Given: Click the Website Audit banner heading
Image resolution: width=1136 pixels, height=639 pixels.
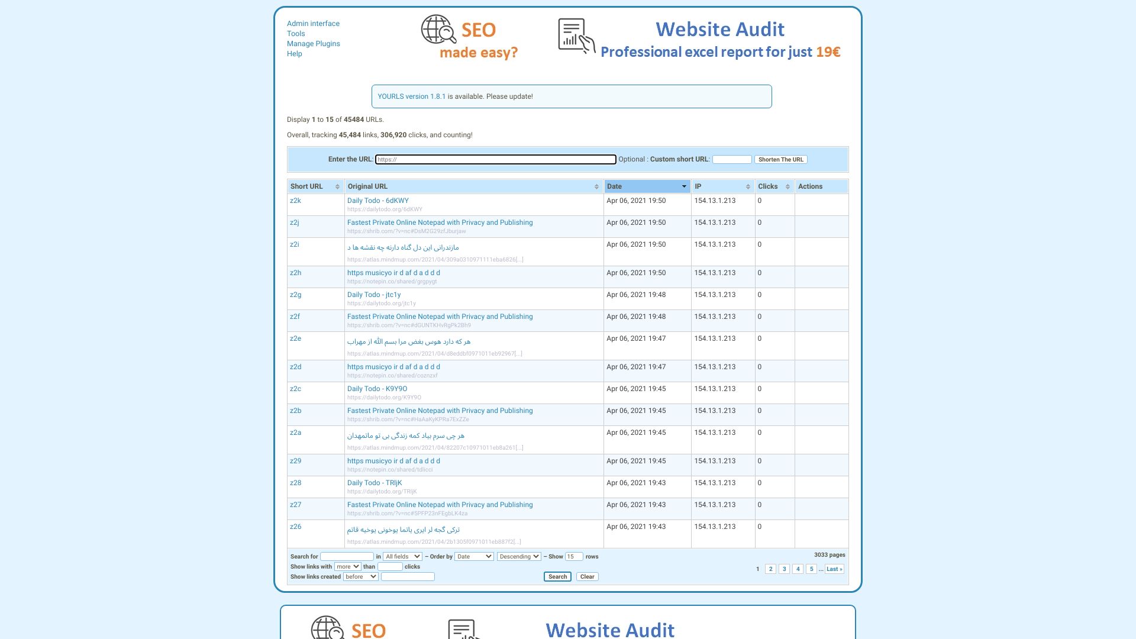Looking at the screenshot, I should pyautogui.click(x=719, y=30).
